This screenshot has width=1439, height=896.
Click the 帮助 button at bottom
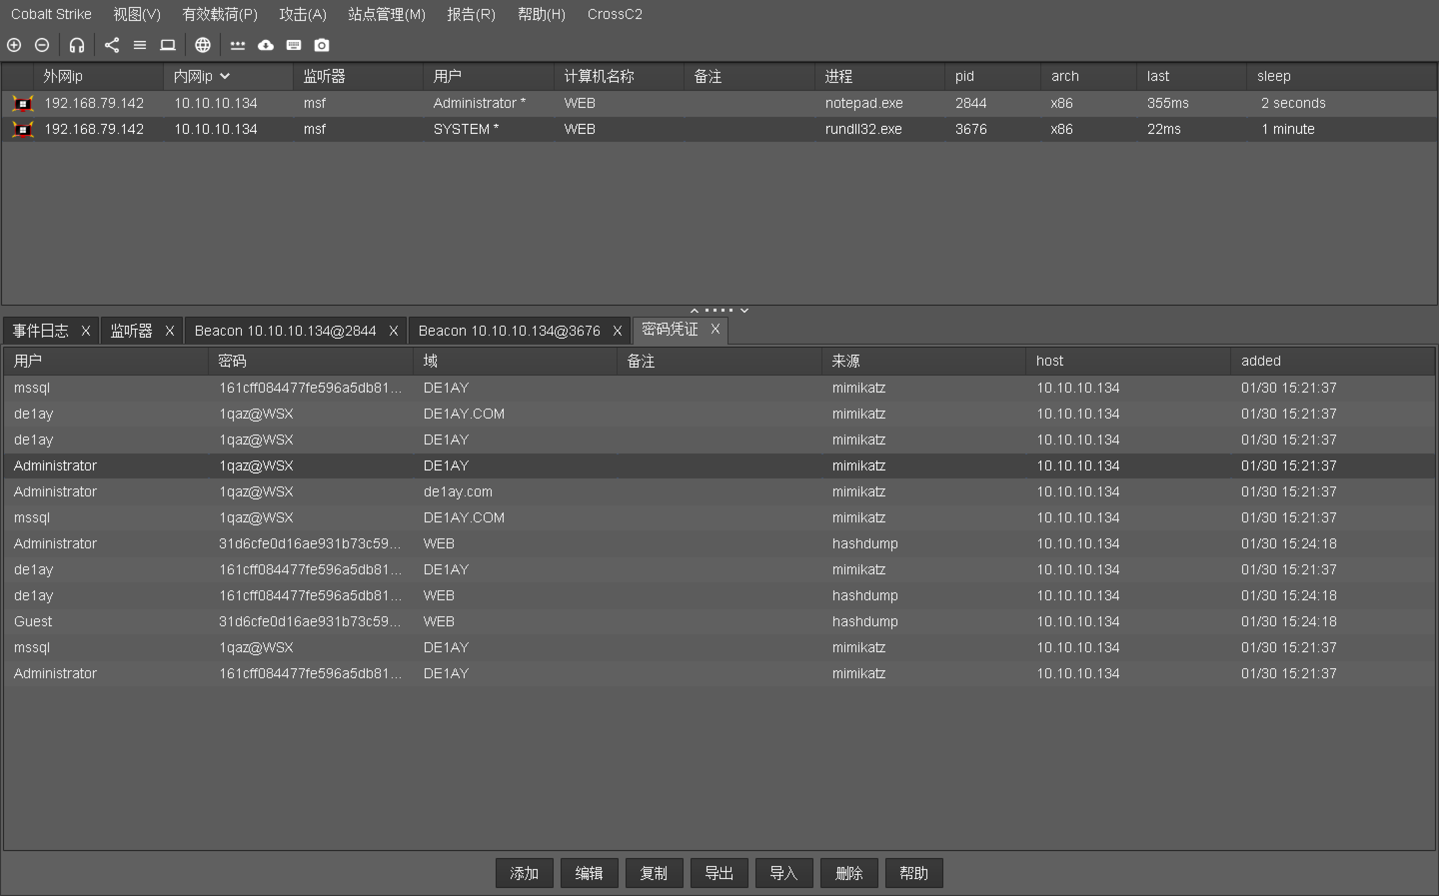[x=914, y=873]
